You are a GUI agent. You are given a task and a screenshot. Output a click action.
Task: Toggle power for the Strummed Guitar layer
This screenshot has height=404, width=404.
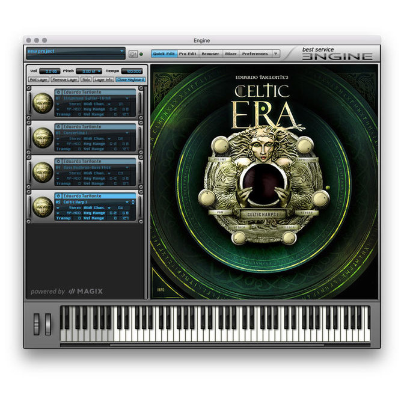(58, 92)
